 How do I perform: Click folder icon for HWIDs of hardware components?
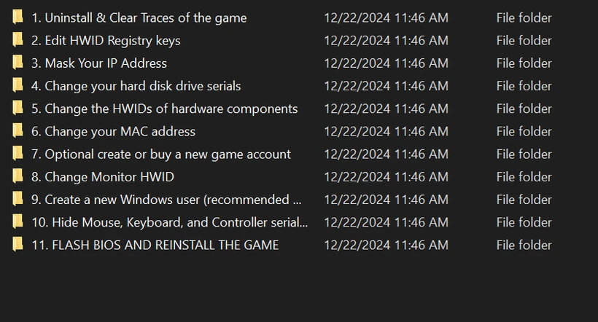tap(18, 109)
